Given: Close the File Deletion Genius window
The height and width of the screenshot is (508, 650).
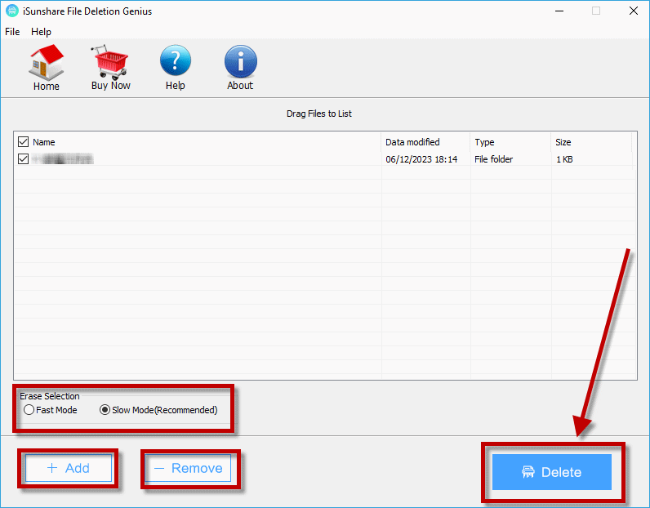Looking at the screenshot, I should click(x=634, y=11).
